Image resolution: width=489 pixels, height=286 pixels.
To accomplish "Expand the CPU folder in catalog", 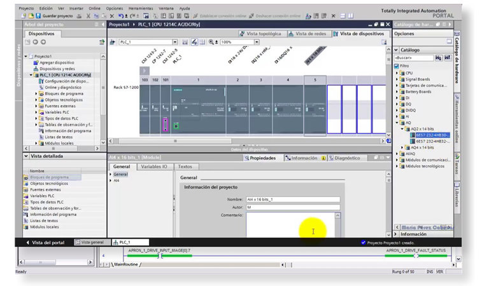I will tap(397, 73).
